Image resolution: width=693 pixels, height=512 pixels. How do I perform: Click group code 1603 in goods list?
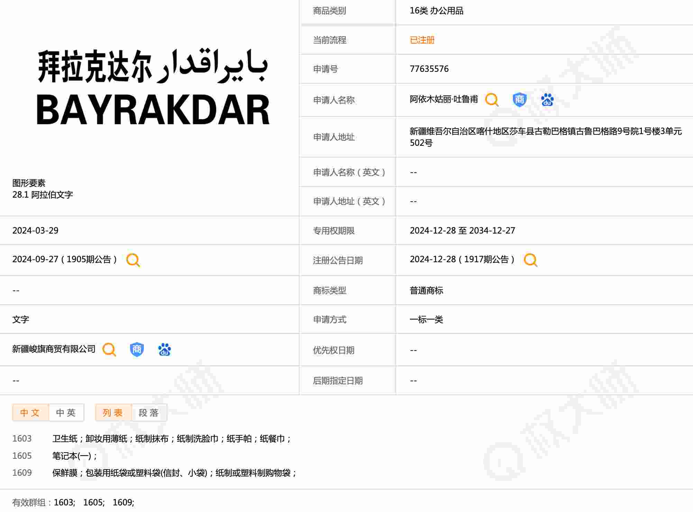click(x=22, y=439)
